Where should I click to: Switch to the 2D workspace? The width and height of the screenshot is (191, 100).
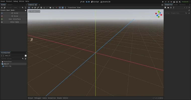(x=82, y=2)
